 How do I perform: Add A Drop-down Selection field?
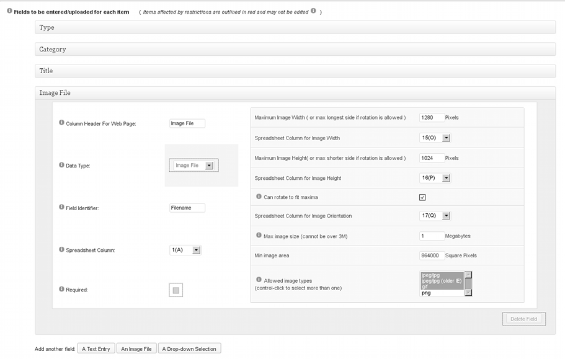189,348
